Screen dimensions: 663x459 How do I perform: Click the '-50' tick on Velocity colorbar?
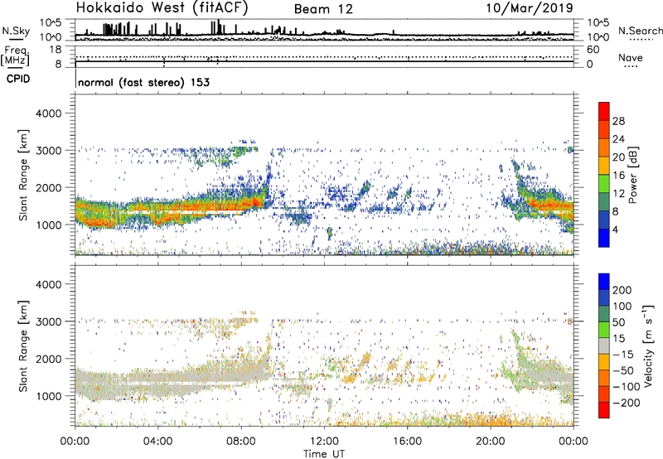(x=623, y=370)
